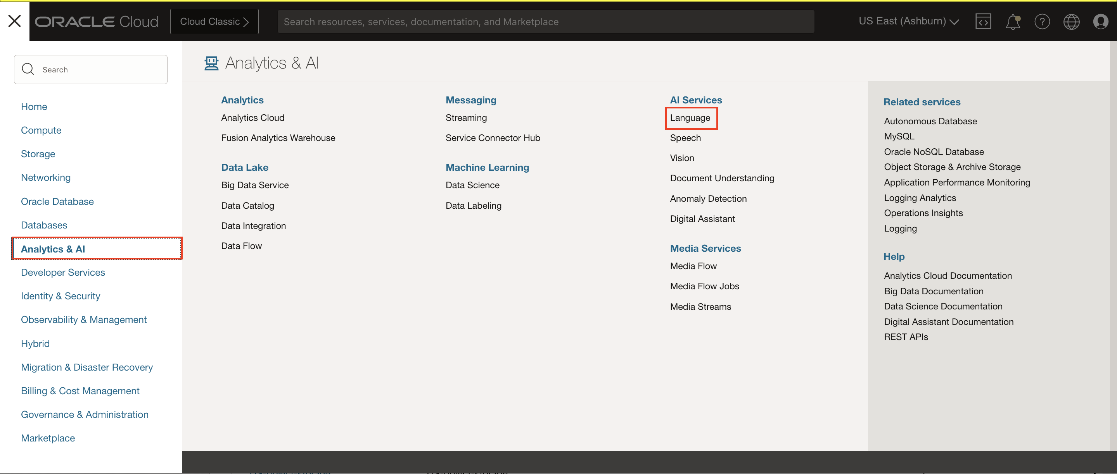1117x474 pixels.
Task: Open Digital Assistant Documentation help link
Action: 949,322
